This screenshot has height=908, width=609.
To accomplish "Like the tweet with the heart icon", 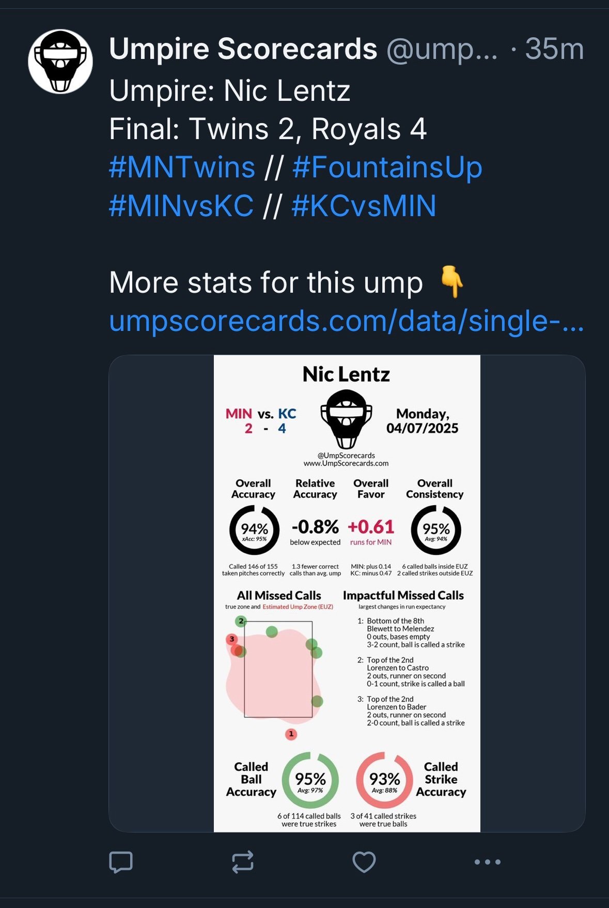I will coord(364,862).
